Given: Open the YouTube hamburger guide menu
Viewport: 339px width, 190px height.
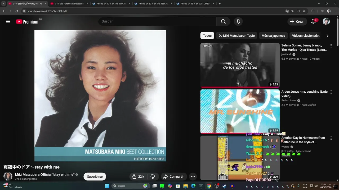Looking at the screenshot, I should point(8,22).
